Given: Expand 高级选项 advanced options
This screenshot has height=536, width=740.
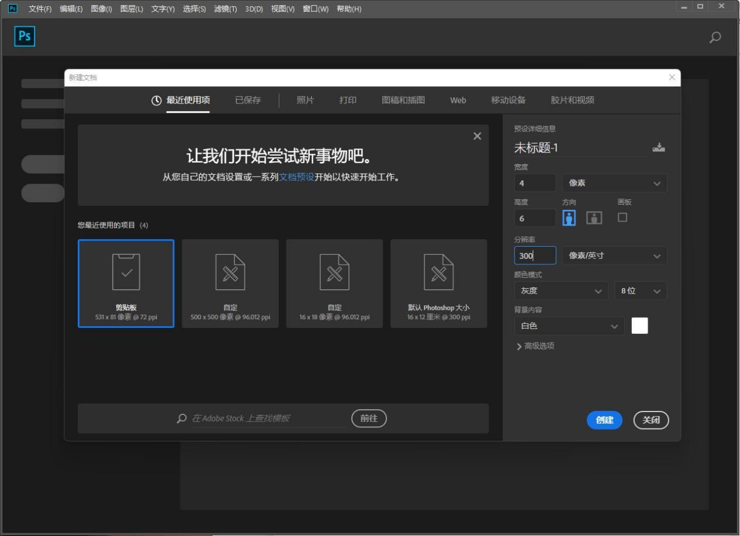Looking at the screenshot, I should 535,346.
